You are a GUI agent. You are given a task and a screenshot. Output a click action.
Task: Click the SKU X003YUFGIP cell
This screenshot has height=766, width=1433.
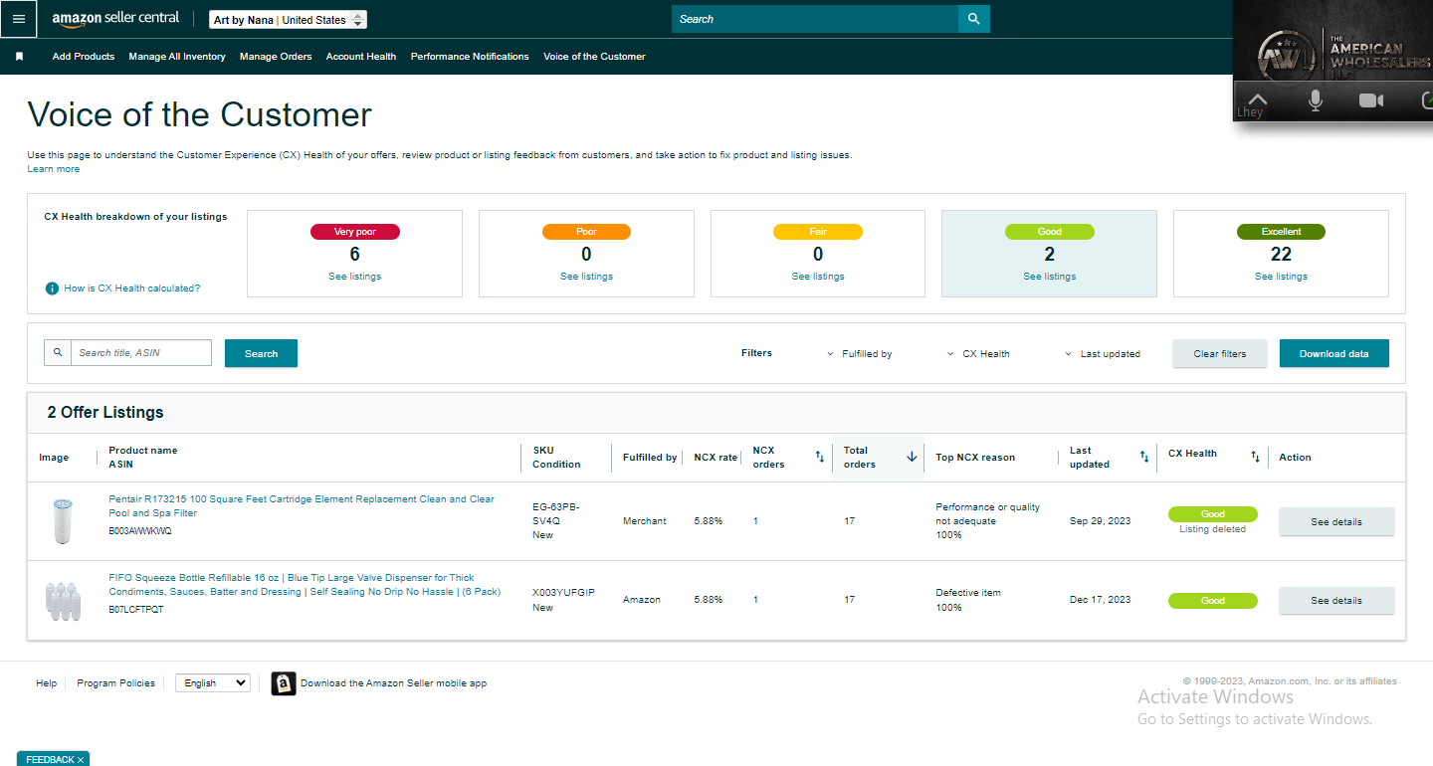point(563,593)
